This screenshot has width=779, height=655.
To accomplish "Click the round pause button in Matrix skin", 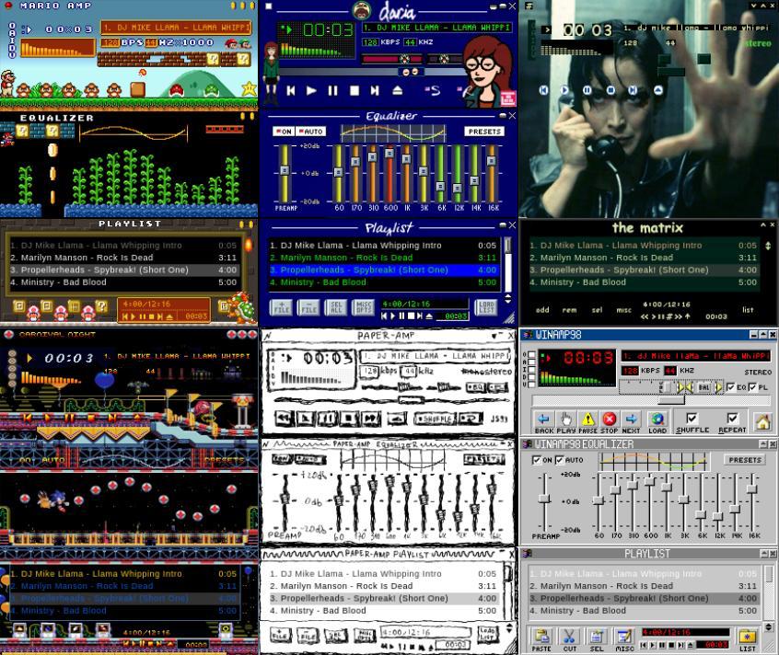I will (587, 90).
